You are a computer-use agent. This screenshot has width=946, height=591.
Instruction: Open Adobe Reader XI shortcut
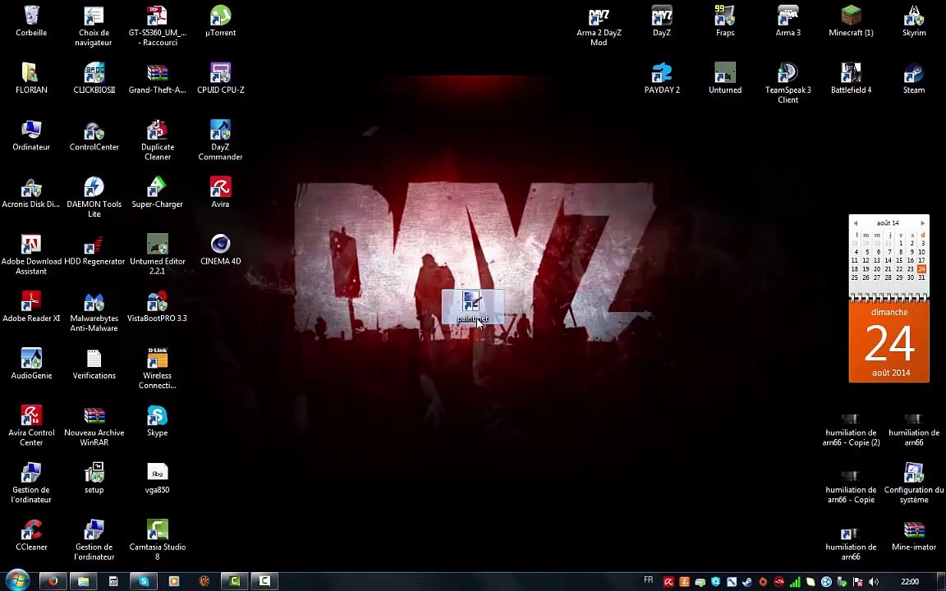pos(30,306)
